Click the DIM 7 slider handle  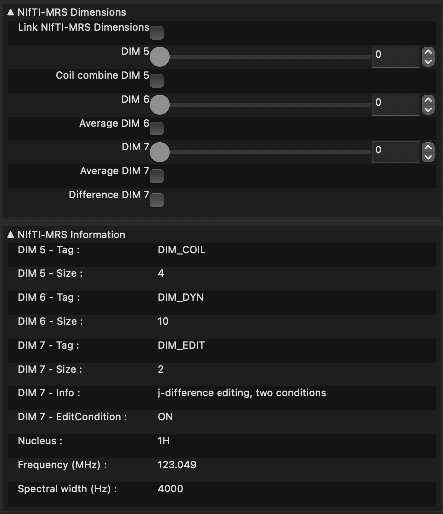[160, 152]
